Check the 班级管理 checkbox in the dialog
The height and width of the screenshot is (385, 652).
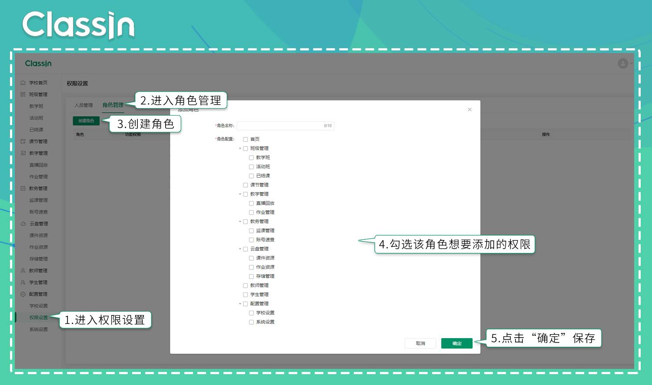246,149
